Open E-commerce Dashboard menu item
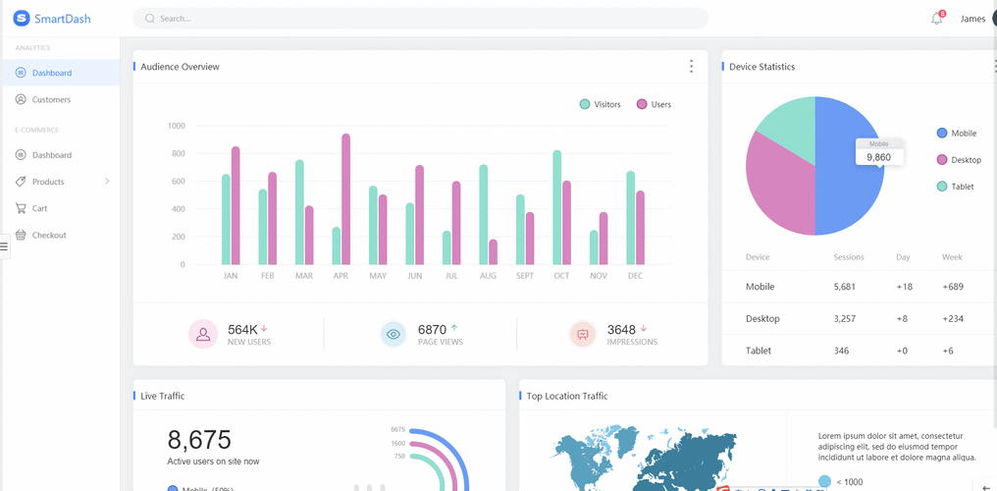Screen dimensions: 997x491 click(x=51, y=155)
